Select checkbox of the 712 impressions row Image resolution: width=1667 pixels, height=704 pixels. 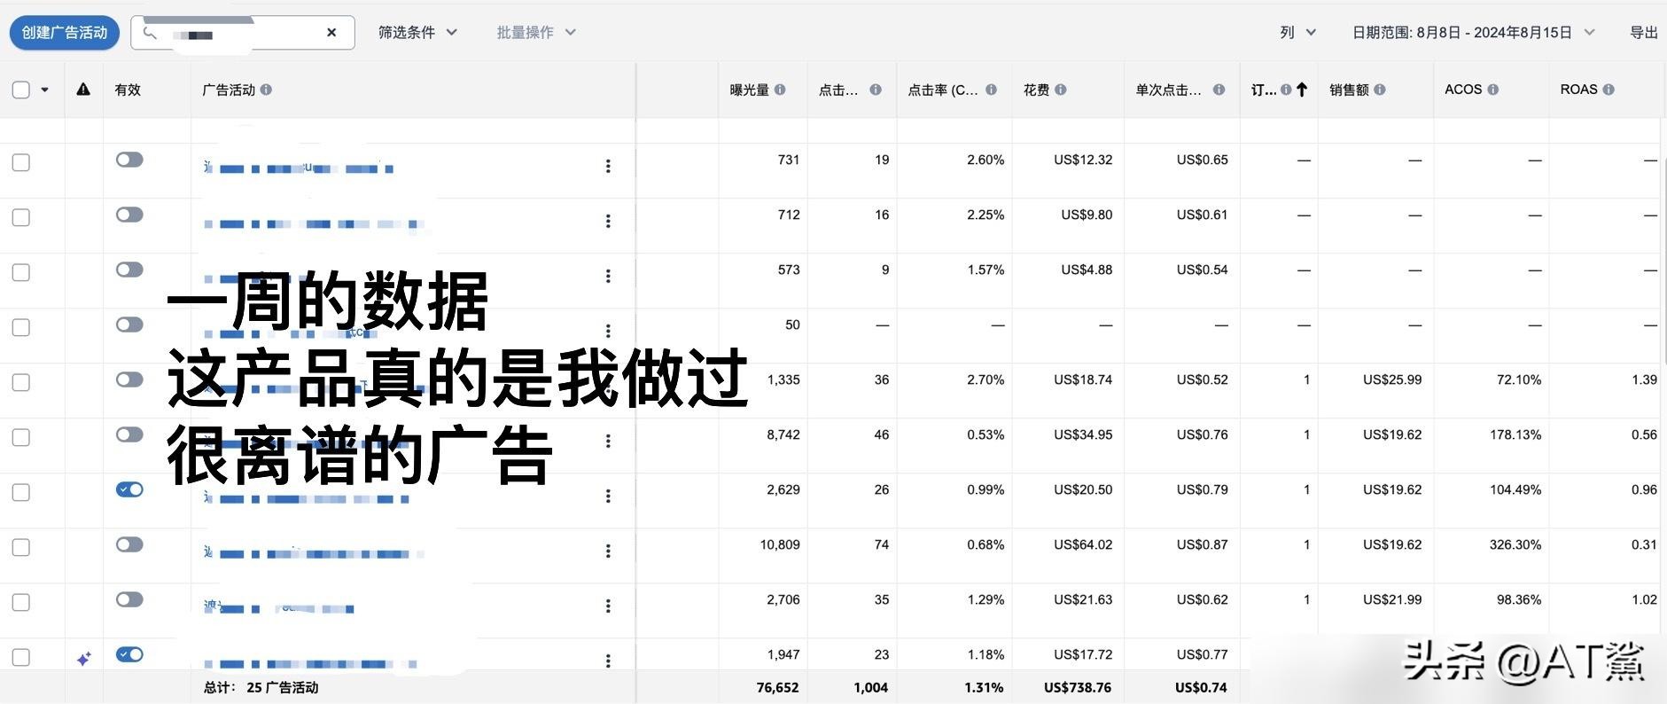point(21,217)
